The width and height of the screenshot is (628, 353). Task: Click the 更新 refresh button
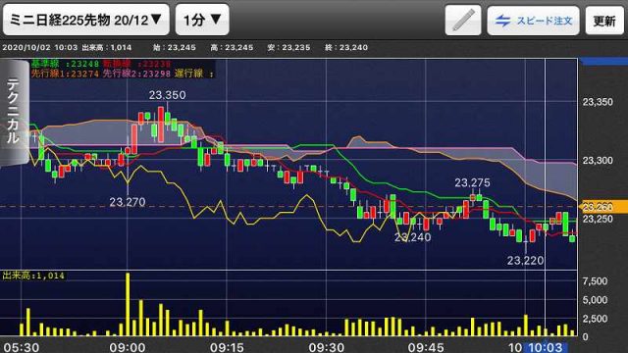604,20
